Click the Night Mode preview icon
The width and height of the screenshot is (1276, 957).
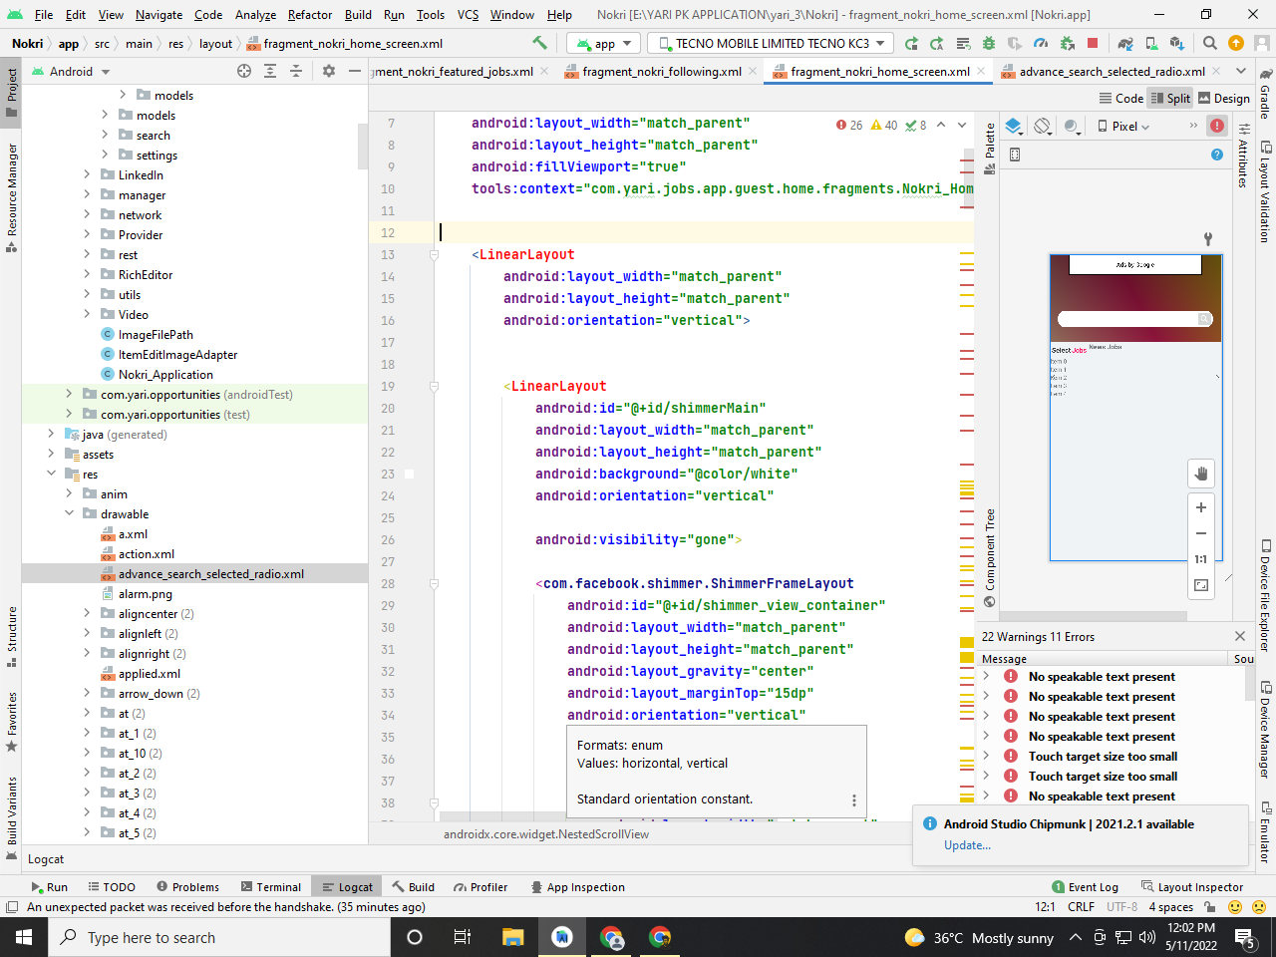click(x=1072, y=126)
